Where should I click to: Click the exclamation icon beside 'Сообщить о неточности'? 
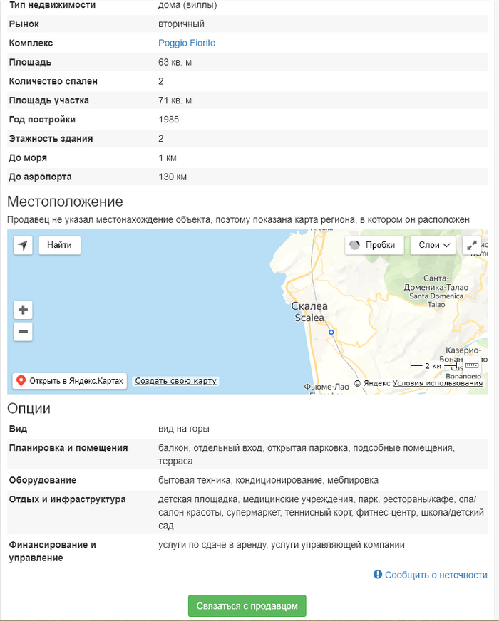378,575
